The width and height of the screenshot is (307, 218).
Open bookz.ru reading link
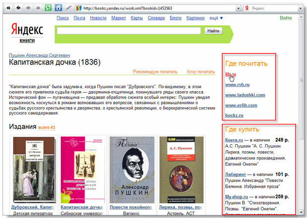(234, 115)
